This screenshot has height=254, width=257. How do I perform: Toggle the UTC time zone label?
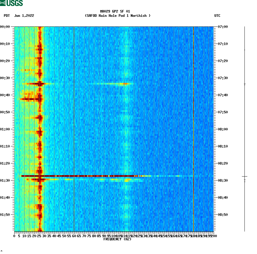pos(218,16)
